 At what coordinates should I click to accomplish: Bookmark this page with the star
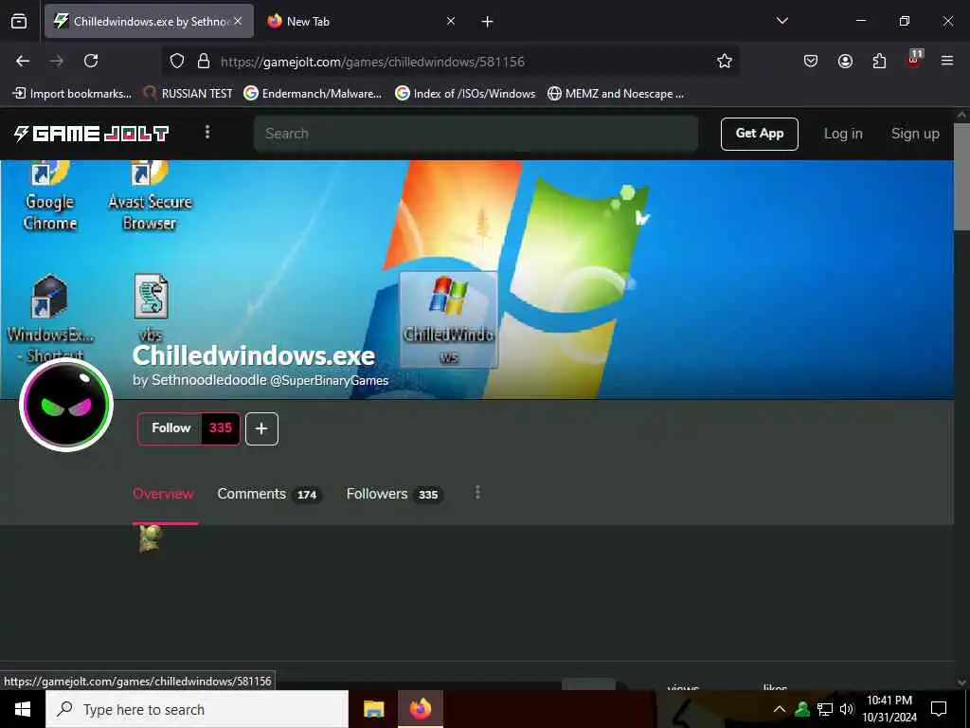click(x=725, y=61)
